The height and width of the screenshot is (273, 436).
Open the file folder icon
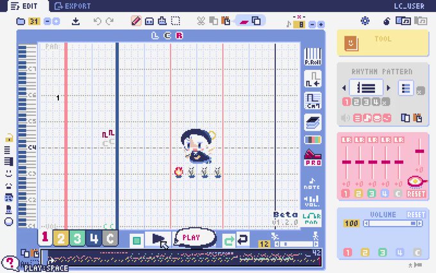(x=21, y=21)
